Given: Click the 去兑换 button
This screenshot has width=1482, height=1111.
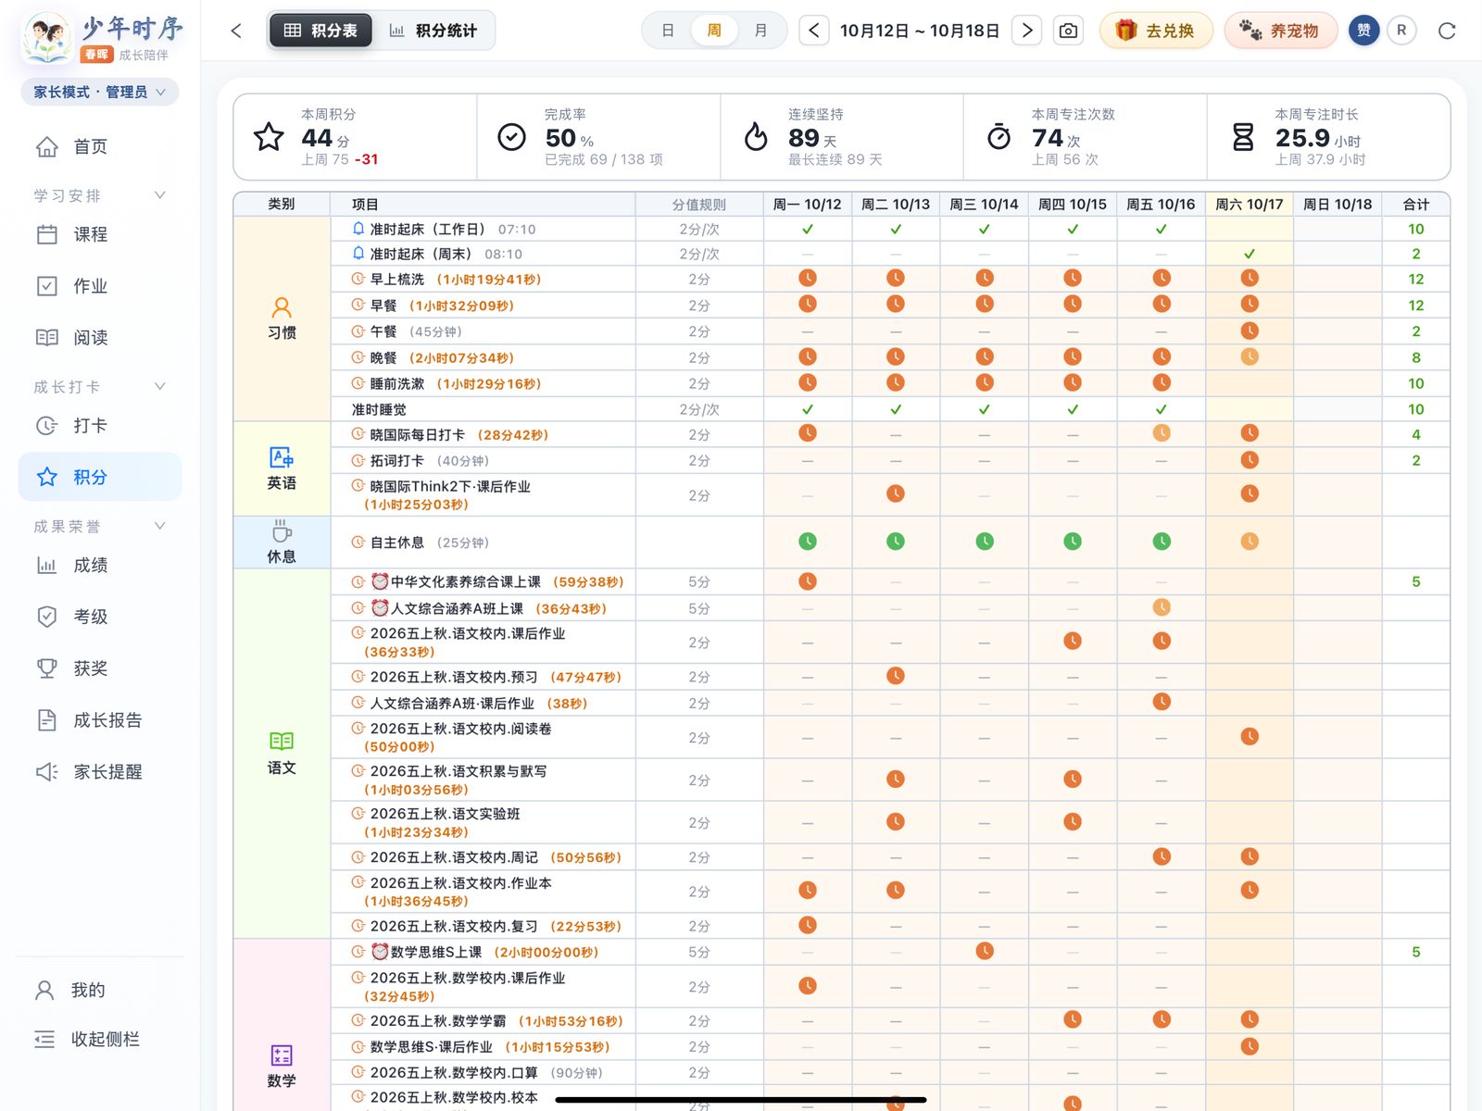Looking at the screenshot, I should (1156, 31).
